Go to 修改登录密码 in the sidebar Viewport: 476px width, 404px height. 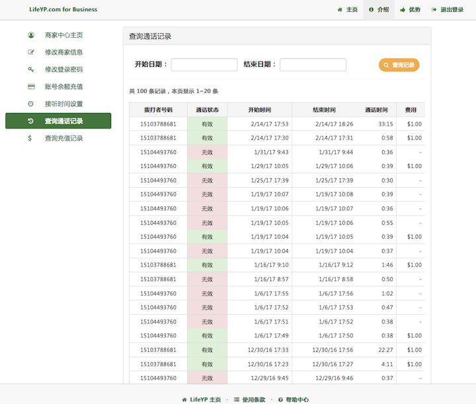(x=58, y=69)
